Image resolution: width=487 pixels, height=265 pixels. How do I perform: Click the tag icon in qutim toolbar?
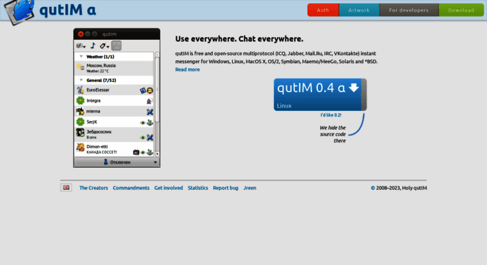click(x=103, y=46)
